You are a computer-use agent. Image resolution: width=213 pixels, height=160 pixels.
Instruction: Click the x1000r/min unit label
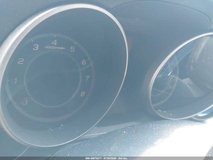[x=55, y=48]
